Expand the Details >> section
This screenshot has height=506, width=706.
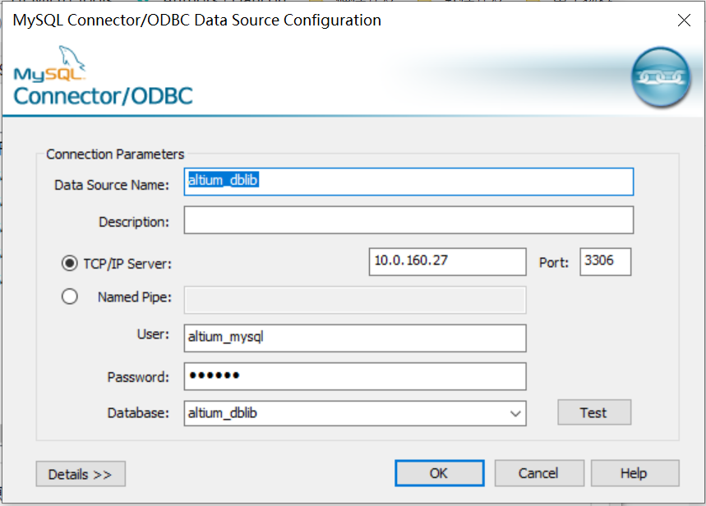(x=81, y=474)
